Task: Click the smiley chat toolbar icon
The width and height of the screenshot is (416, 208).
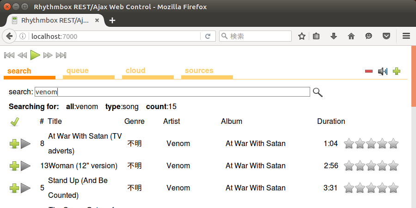Action: (x=369, y=36)
